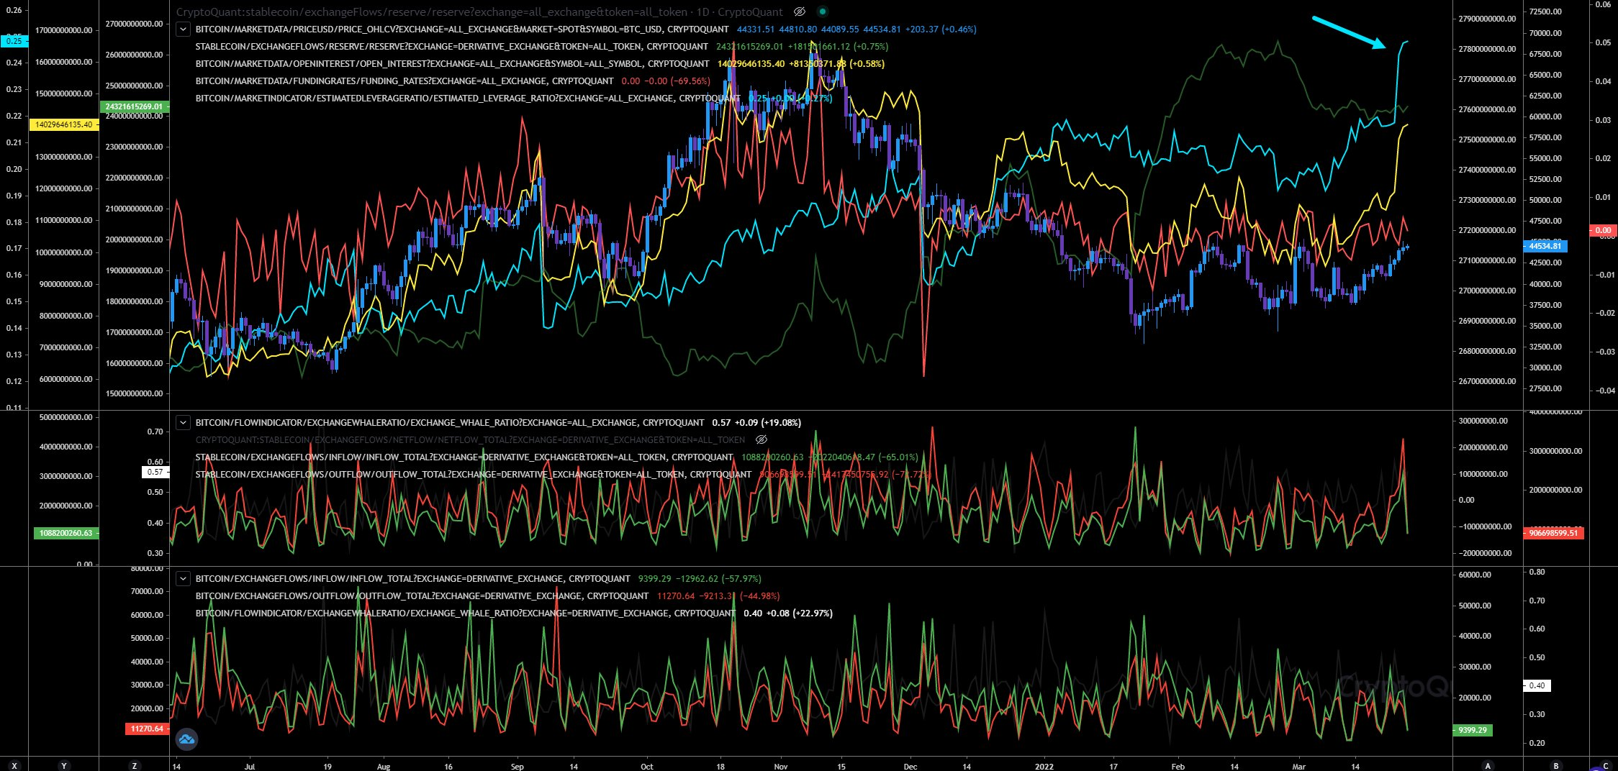The image size is (1618, 771).
Task: Collapse the whale ratio pane legend
Action: coord(183,423)
